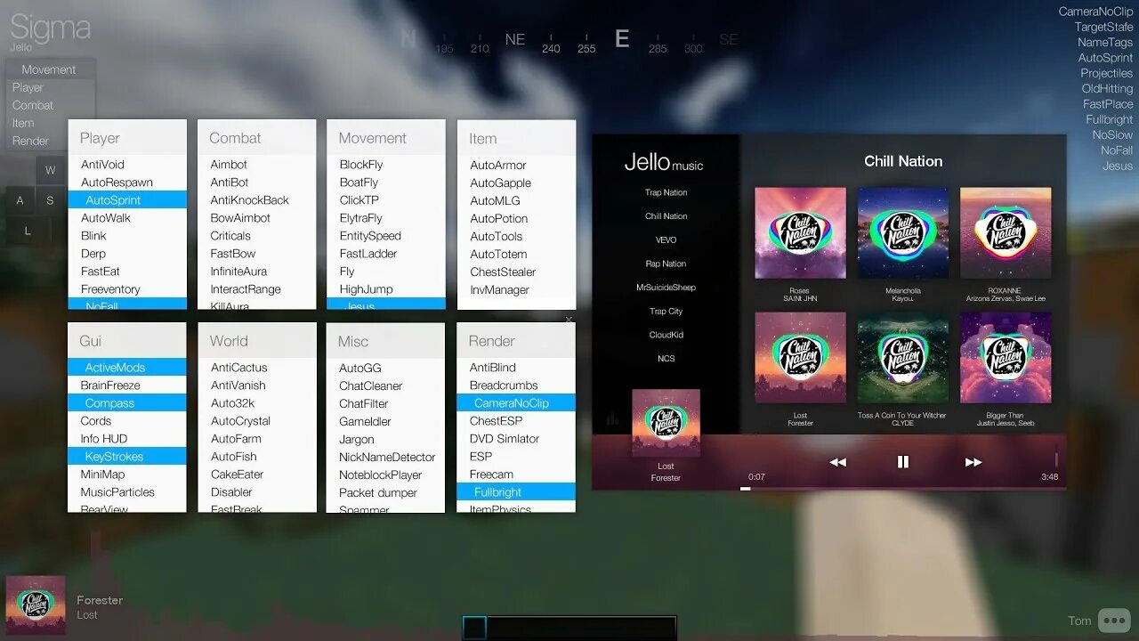Select Movement tab in the Sigma menu
The image size is (1139, 641).
click(49, 69)
